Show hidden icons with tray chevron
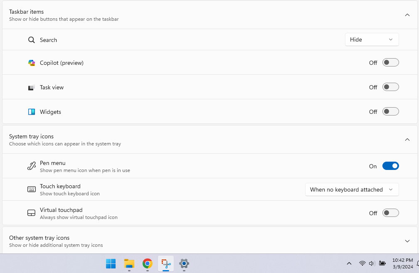 tap(349, 263)
